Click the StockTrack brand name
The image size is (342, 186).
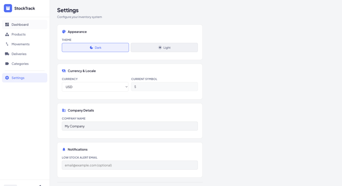click(25, 8)
